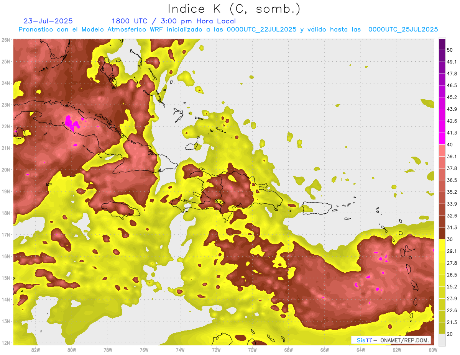This screenshot has height=355, width=460.
Task: Click the colorbar value "26.5"
Action: (x=452, y=275)
